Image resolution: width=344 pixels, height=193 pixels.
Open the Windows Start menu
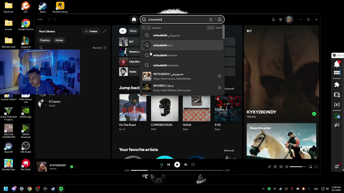coord(6,189)
